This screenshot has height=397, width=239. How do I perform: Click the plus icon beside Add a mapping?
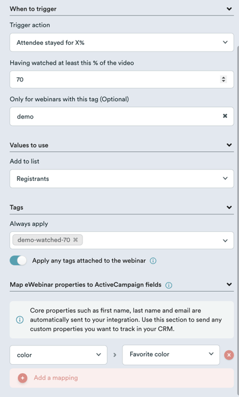(x=23, y=378)
